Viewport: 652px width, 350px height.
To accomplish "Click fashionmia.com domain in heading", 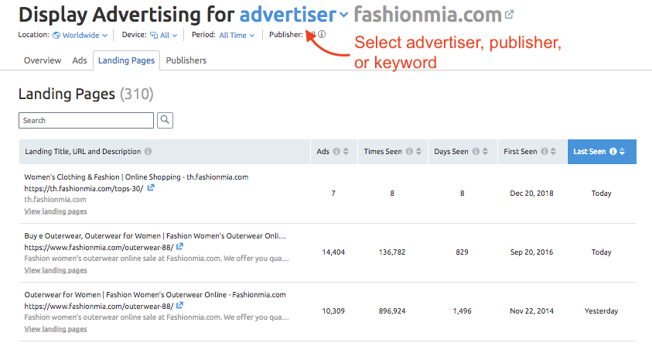I will pos(428,15).
